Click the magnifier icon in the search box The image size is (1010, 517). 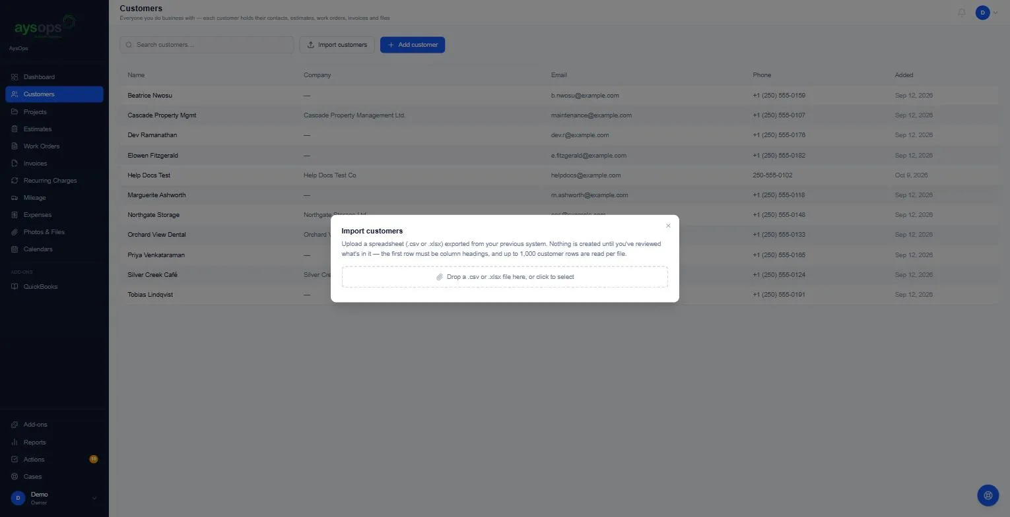(x=129, y=45)
